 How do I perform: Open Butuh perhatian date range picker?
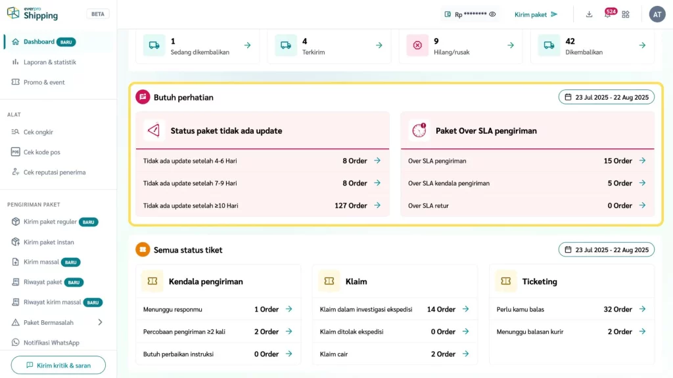click(x=606, y=97)
